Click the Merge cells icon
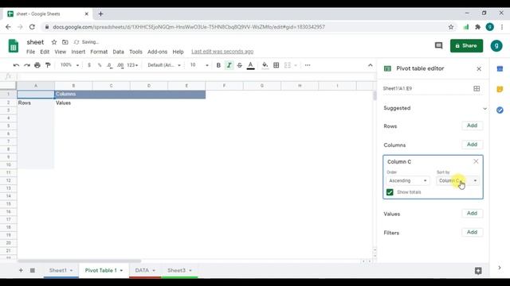 click(288, 65)
